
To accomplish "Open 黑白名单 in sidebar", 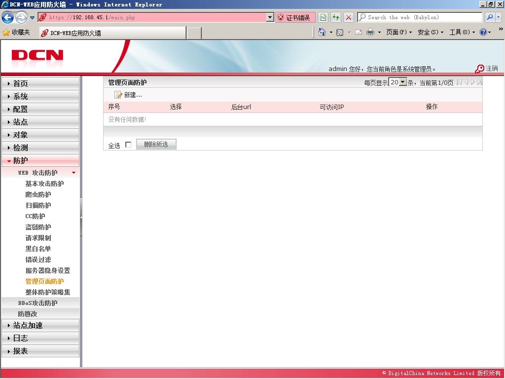I will click(38, 249).
